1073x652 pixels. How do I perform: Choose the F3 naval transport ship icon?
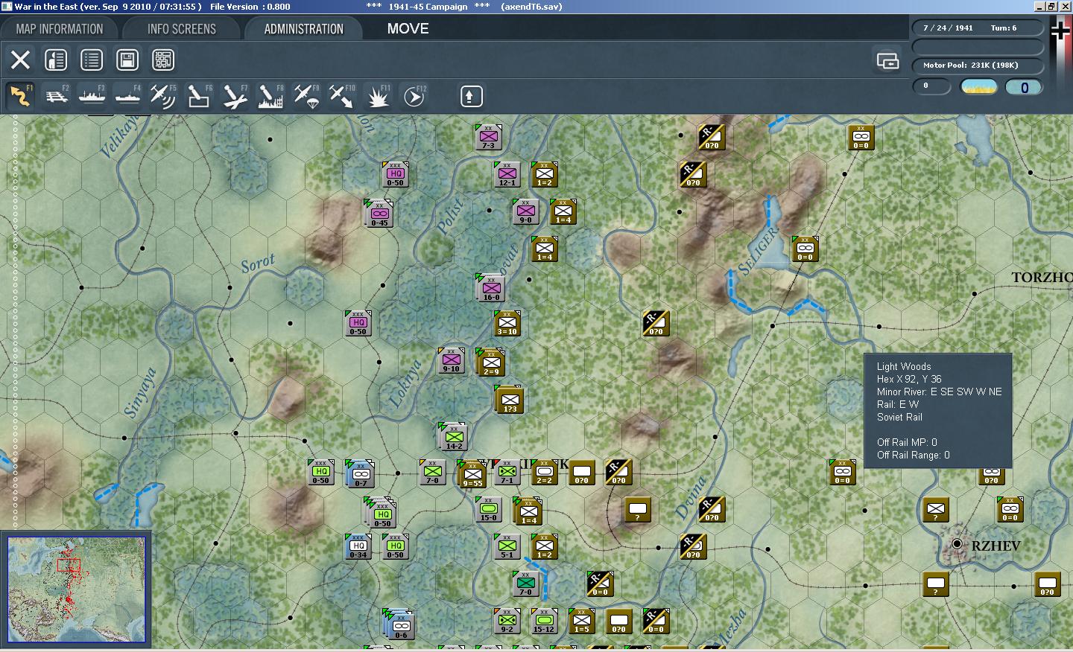pos(92,96)
